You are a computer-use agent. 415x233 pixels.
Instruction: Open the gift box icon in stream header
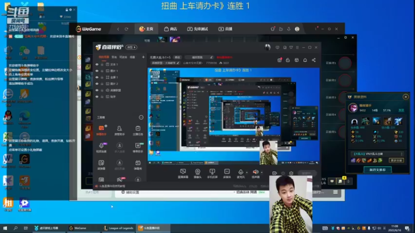point(280,60)
